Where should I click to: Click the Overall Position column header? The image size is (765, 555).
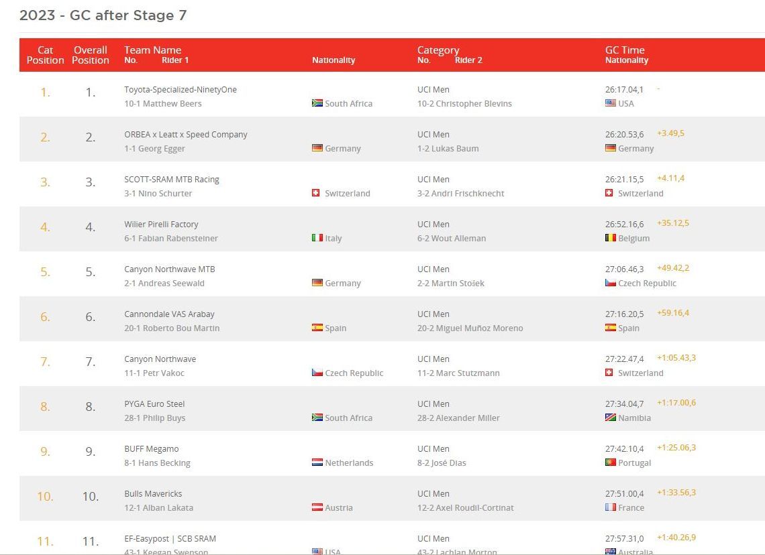point(91,55)
